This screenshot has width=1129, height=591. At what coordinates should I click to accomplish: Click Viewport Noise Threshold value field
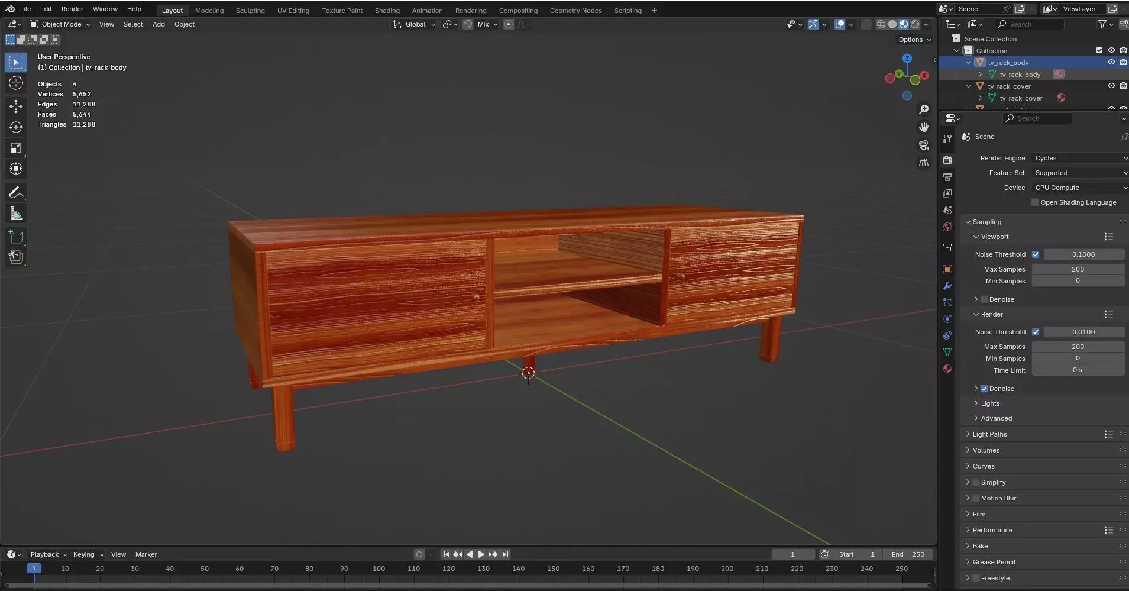[1083, 254]
